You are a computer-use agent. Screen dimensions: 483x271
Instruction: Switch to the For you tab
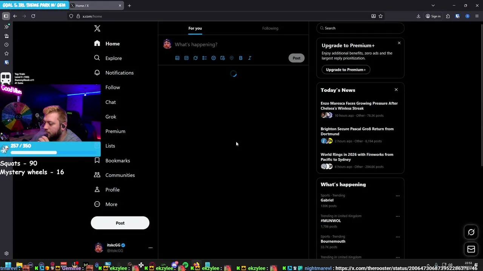[195, 28]
